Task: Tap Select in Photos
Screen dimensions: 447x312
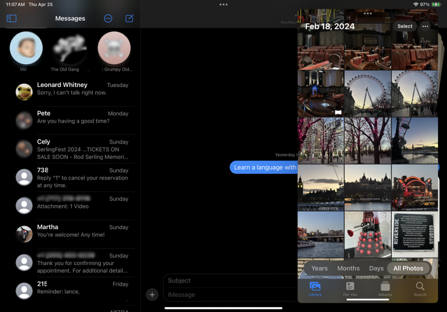Action: click(405, 26)
